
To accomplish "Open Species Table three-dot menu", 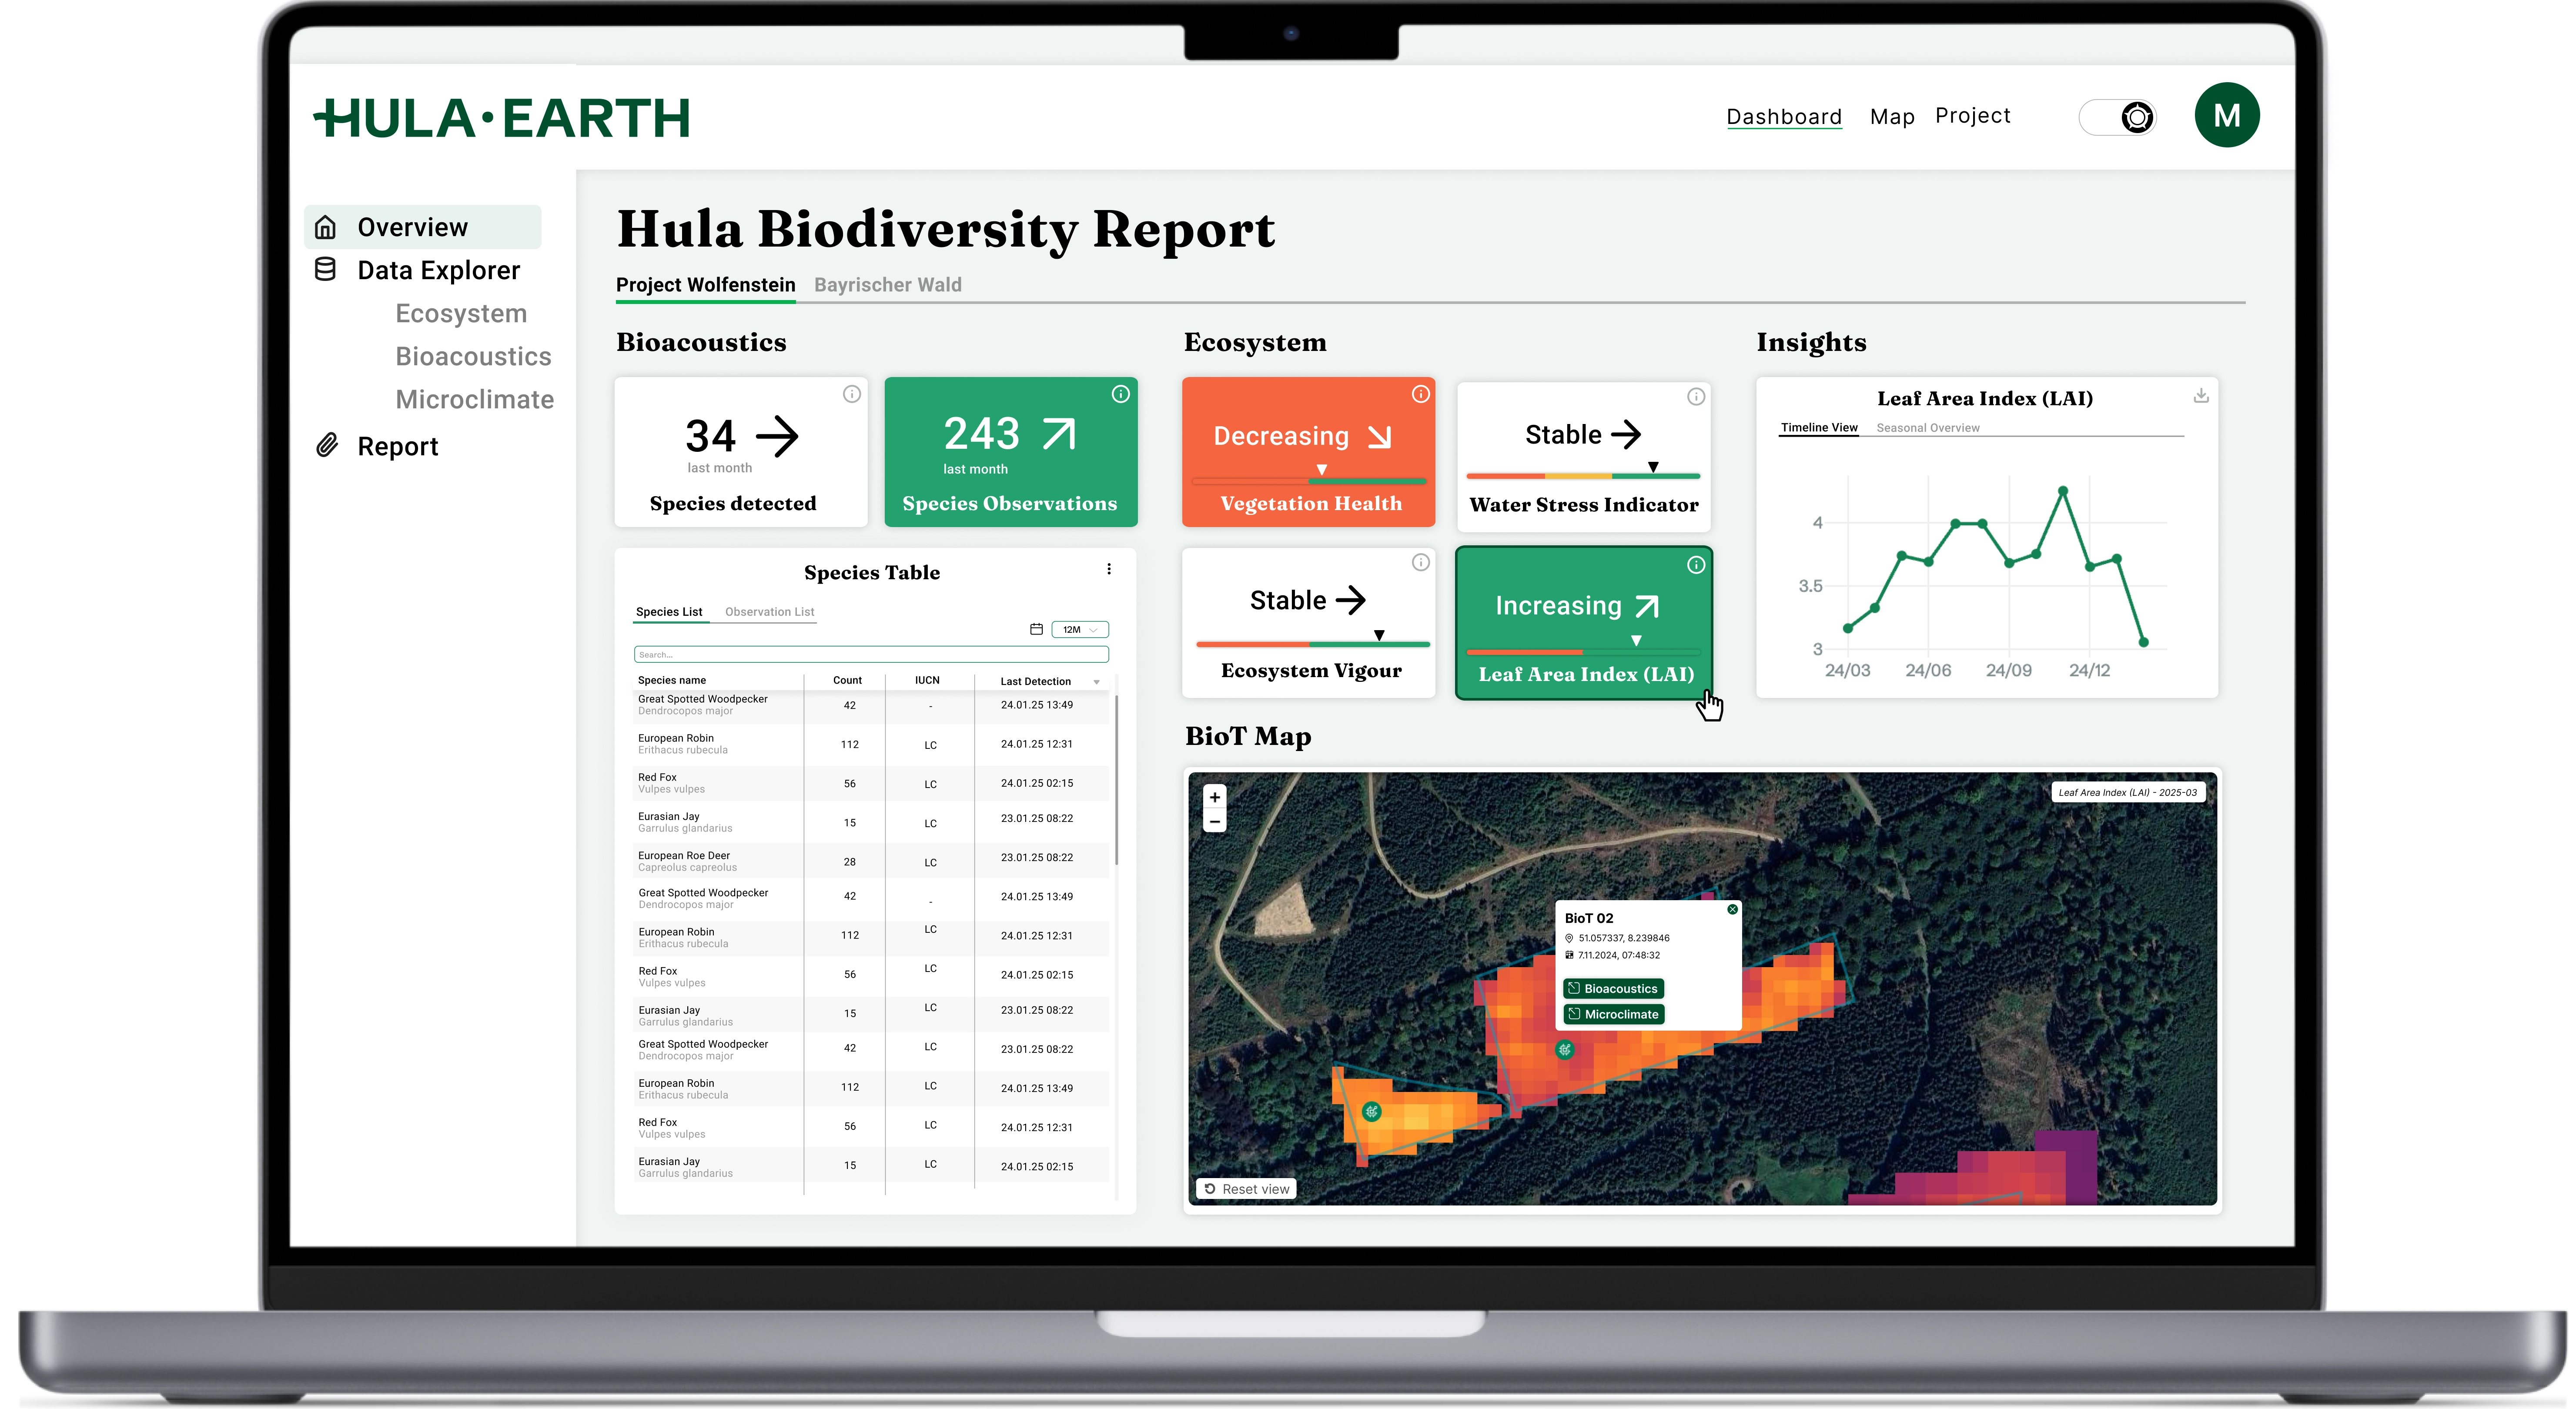I will click(1108, 569).
